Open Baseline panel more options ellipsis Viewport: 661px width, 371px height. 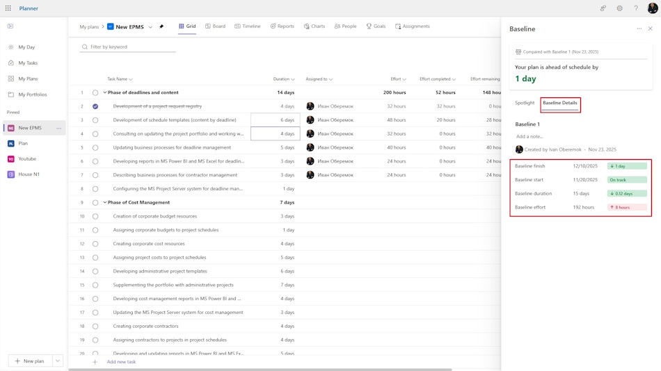click(639, 28)
